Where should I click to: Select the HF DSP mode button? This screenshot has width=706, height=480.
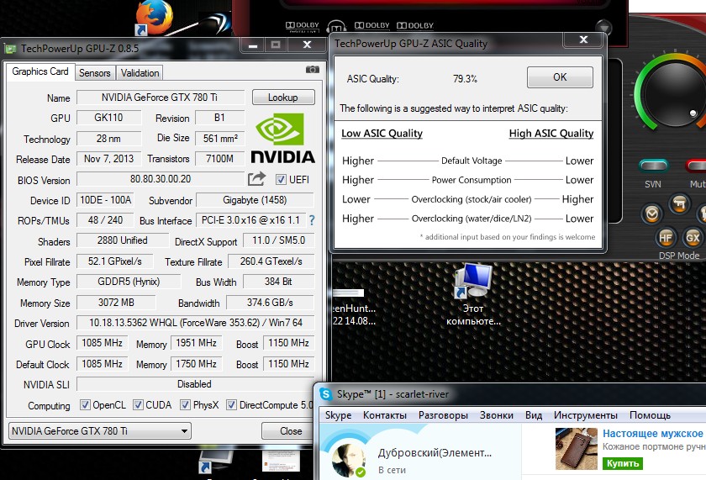(666, 238)
